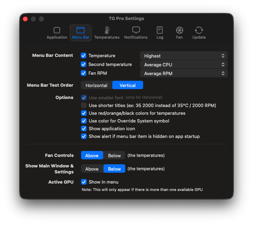Set Fan Controls to Below

pyautogui.click(x=114, y=155)
